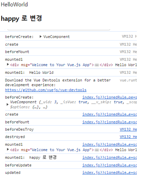Expand the second div msg element near bottom
This screenshot has width=144, height=178.
[8, 149]
